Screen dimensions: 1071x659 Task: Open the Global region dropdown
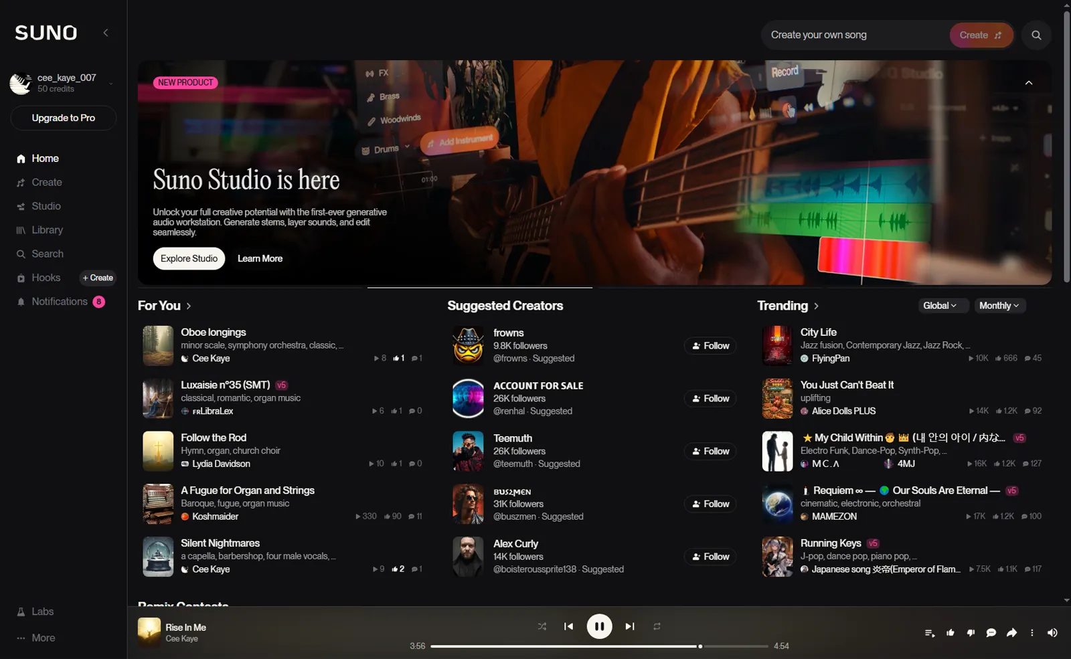940,306
